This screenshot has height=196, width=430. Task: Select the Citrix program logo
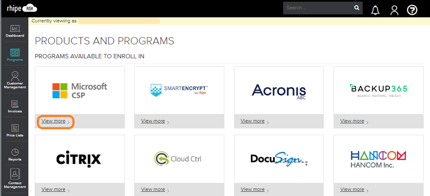coord(79,159)
